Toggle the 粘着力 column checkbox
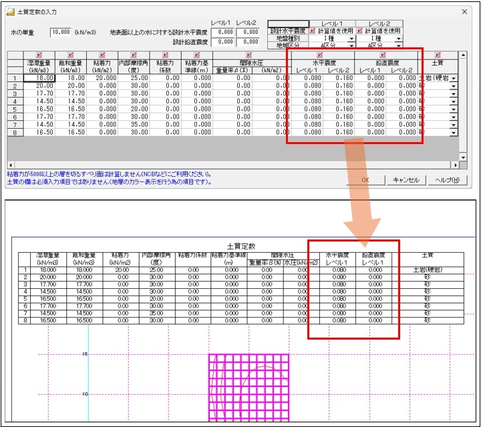 point(102,55)
